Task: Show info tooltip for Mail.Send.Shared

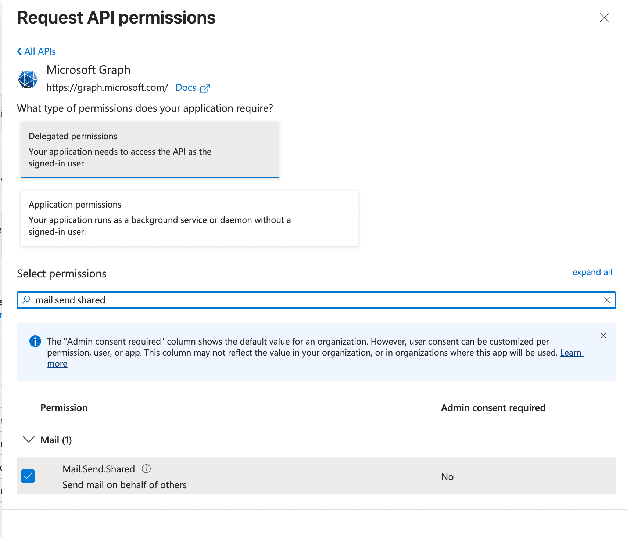Action: click(x=146, y=469)
